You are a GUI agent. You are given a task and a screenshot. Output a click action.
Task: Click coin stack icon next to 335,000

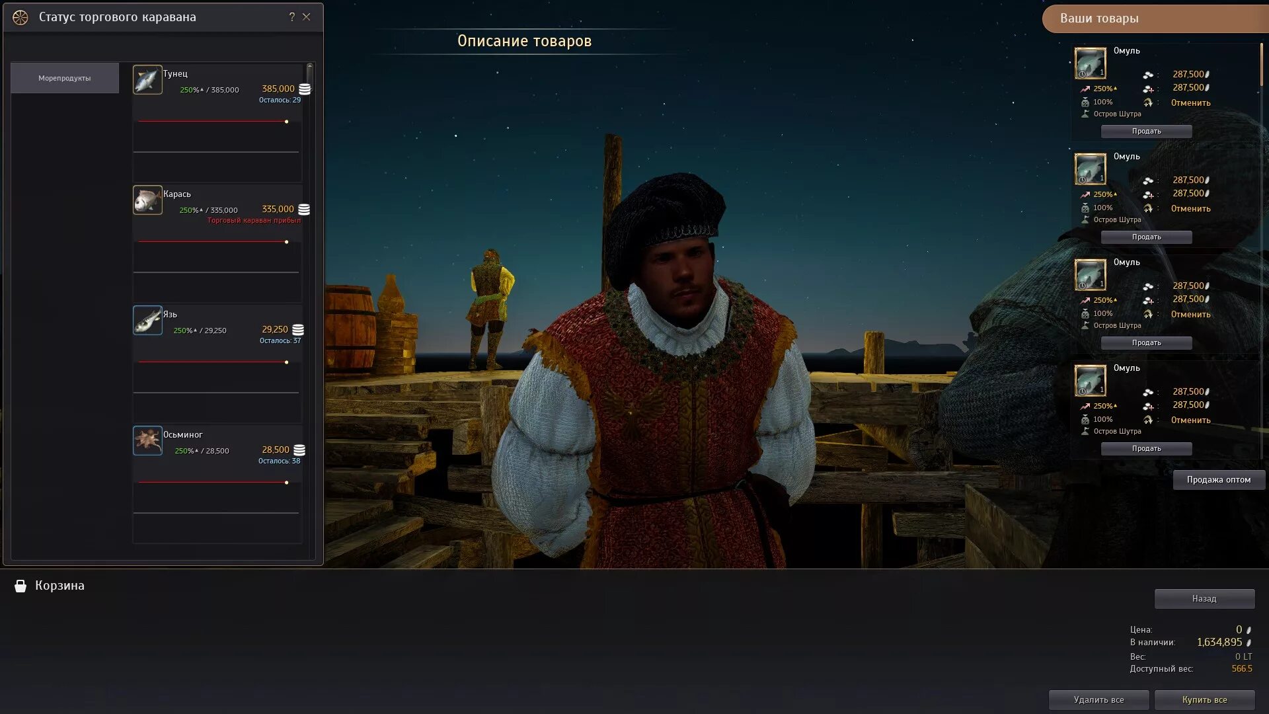(x=304, y=210)
